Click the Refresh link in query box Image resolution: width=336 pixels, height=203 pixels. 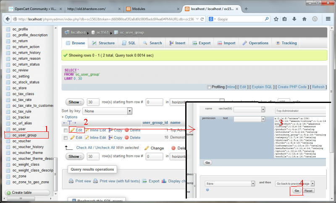point(318,87)
